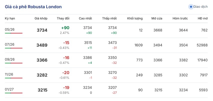213x101 pixels.
Task: Click the Cao nhất column header
Action: tap(85, 18)
